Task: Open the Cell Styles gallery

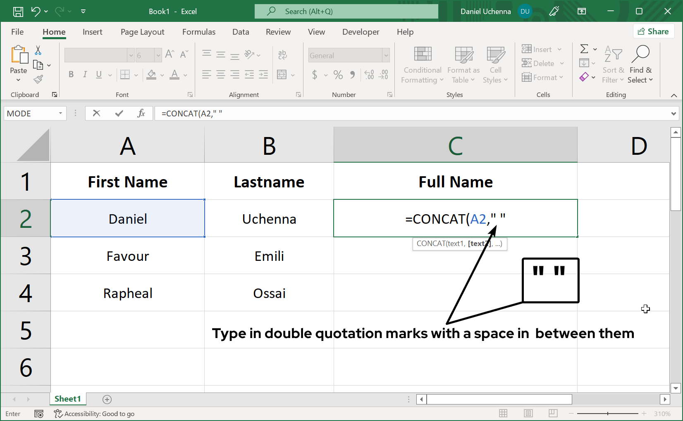Action: (495, 65)
